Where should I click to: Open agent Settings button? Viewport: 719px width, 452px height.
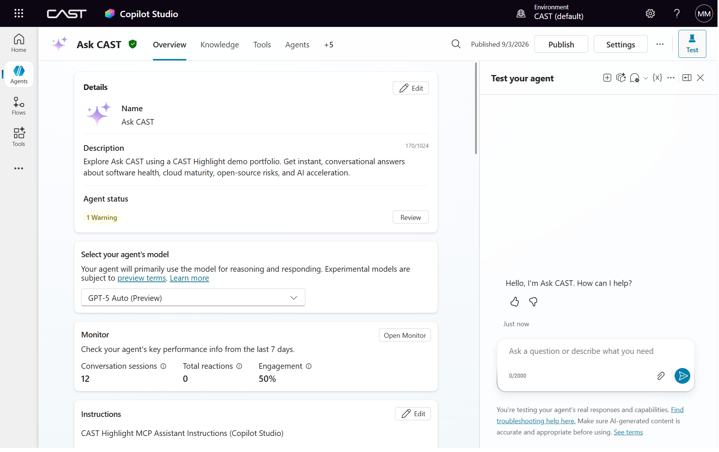tap(620, 44)
